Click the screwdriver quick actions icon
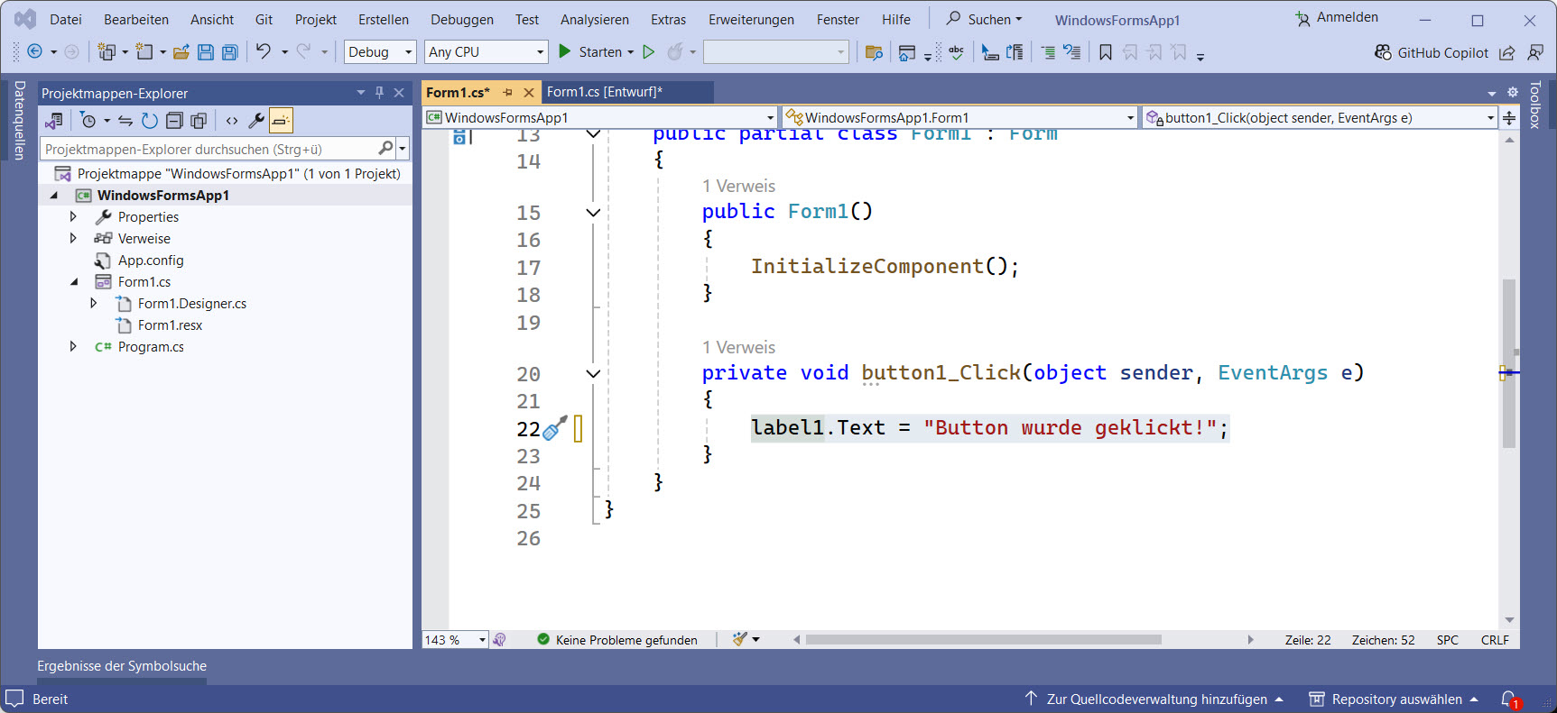Viewport: 1557px width, 713px height. 554,428
